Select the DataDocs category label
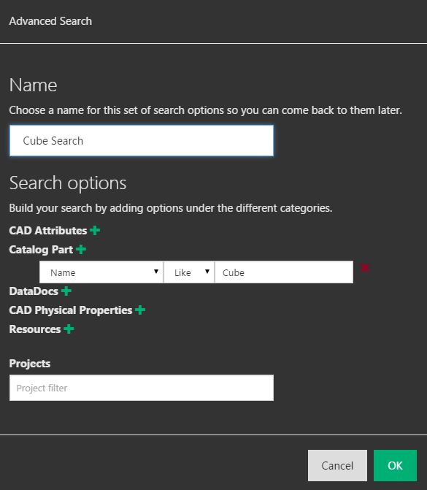The width and height of the screenshot is (427, 490). pyautogui.click(x=34, y=291)
